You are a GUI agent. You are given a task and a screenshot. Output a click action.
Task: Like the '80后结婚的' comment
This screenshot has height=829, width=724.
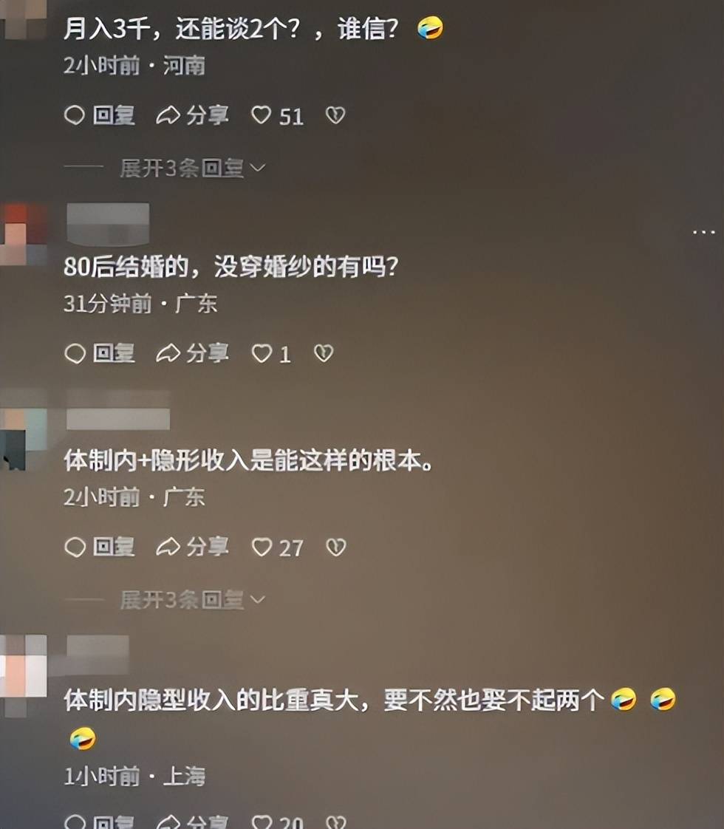click(x=271, y=354)
